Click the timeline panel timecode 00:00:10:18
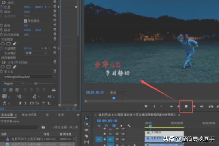 (107, 121)
